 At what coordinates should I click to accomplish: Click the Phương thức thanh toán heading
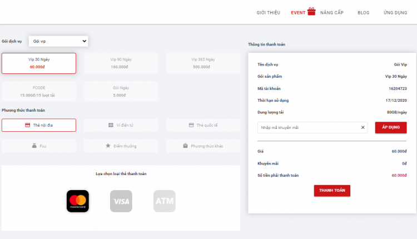(23, 110)
